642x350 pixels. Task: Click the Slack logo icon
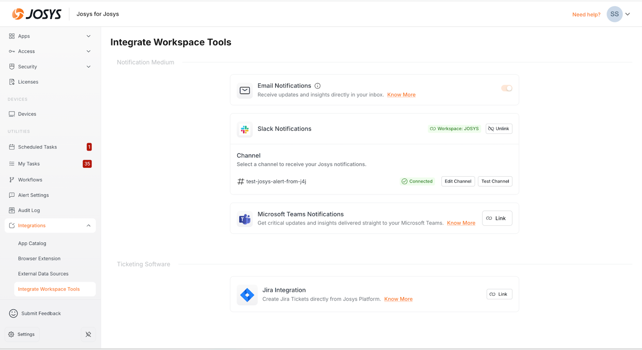[x=245, y=130]
